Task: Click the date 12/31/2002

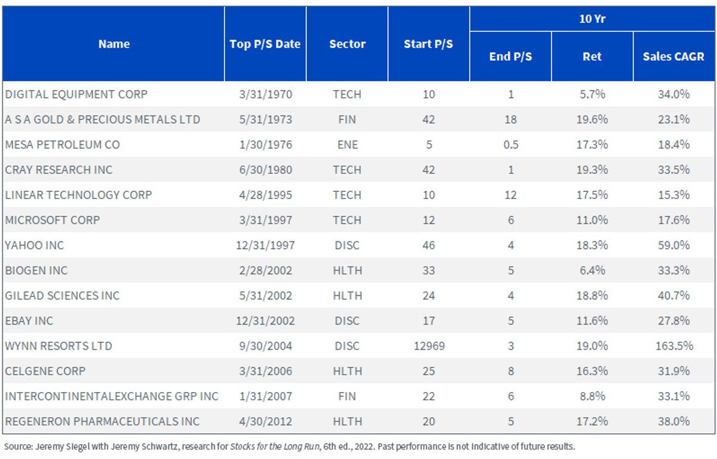Action: coord(265,320)
